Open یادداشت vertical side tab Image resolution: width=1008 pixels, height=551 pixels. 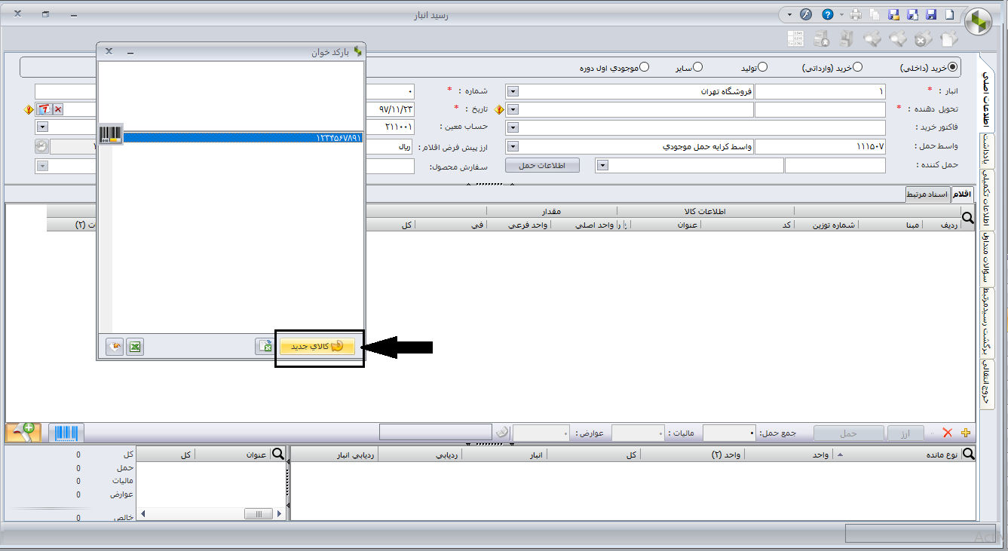pyautogui.click(x=987, y=151)
